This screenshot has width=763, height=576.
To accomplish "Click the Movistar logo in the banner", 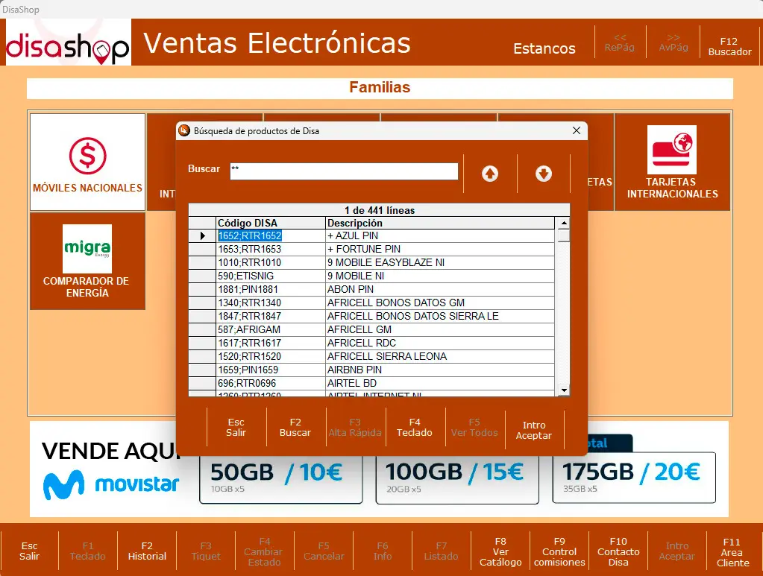I will point(111,484).
